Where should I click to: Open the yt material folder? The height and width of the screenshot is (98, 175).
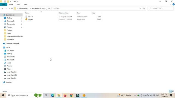[10, 39]
